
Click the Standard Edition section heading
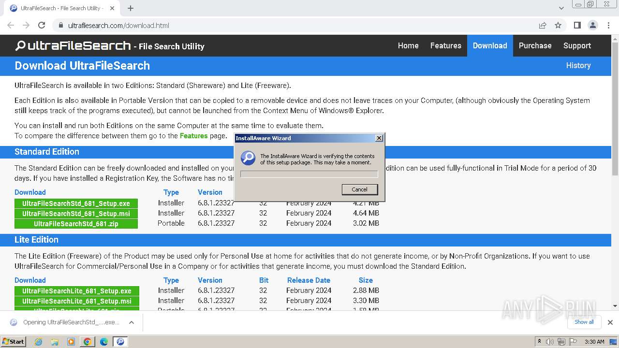47,152
